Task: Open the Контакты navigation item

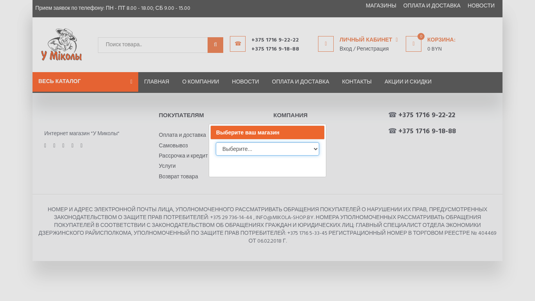Action: 357,82
